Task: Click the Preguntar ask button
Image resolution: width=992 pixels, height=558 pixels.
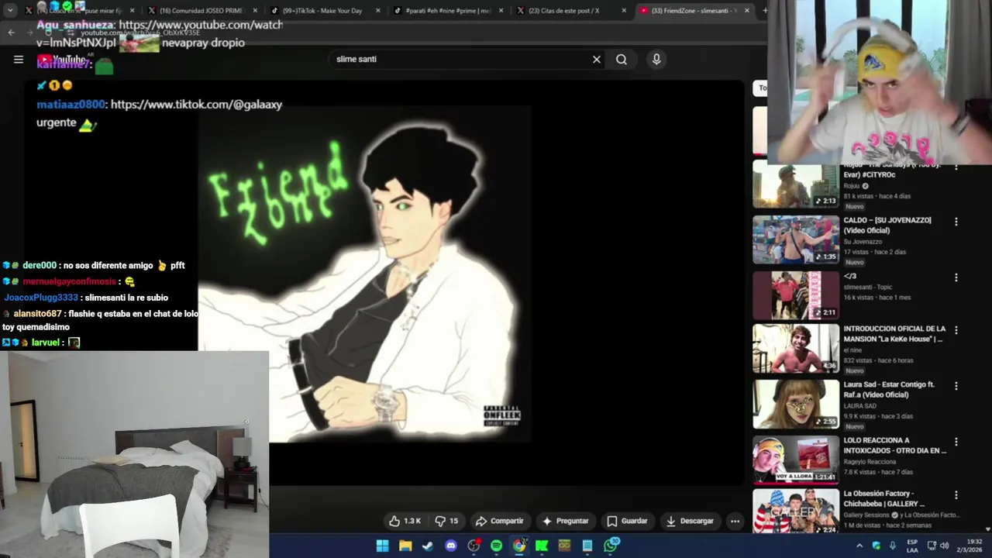Action: 566,521
